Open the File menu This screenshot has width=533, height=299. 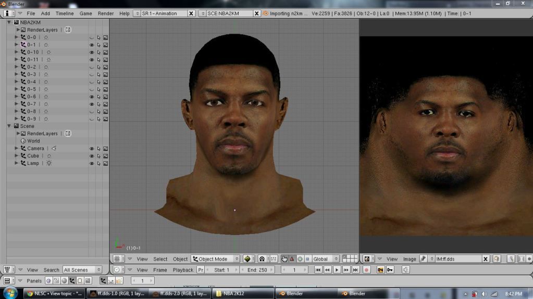[x=31, y=14]
